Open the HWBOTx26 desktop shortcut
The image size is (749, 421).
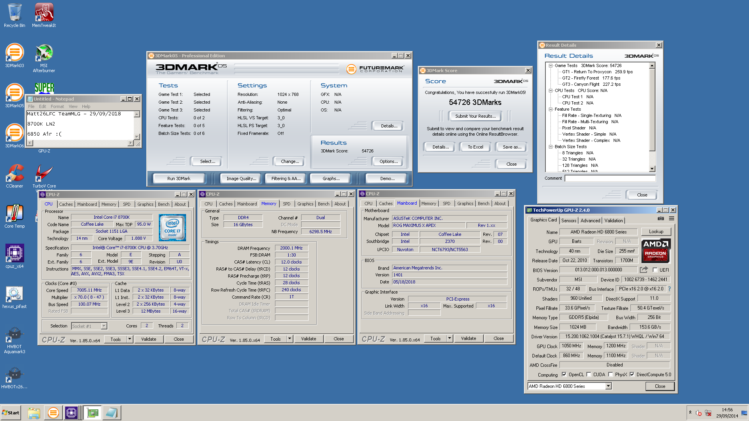(14, 377)
